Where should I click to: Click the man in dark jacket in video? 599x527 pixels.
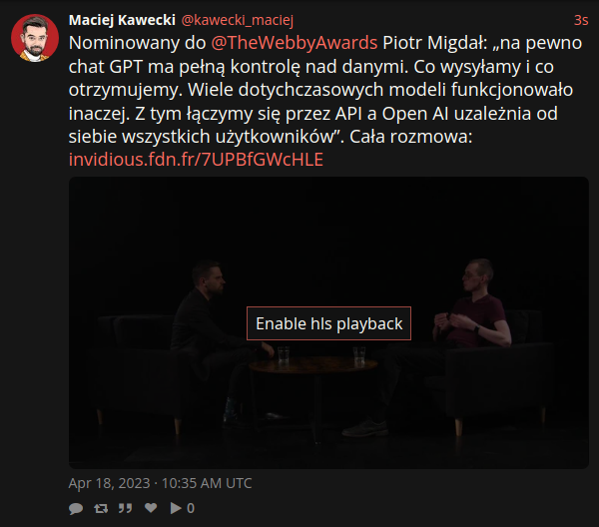click(x=214, y=336)
